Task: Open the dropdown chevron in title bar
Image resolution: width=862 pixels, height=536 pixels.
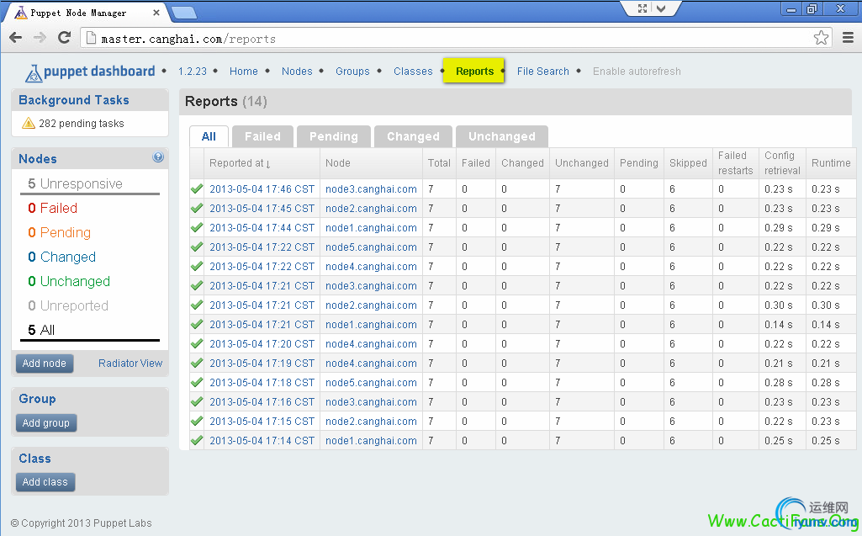Action: click(661, 8)
